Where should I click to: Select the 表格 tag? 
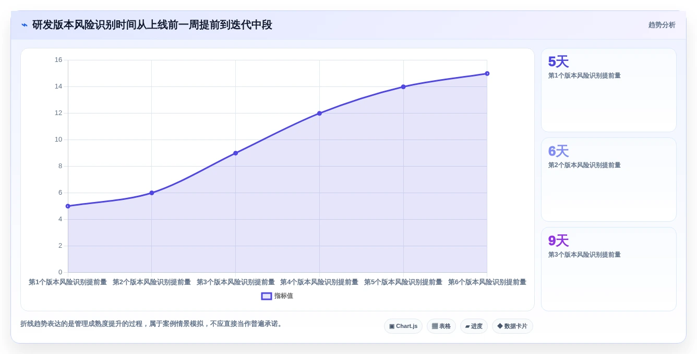441,326
